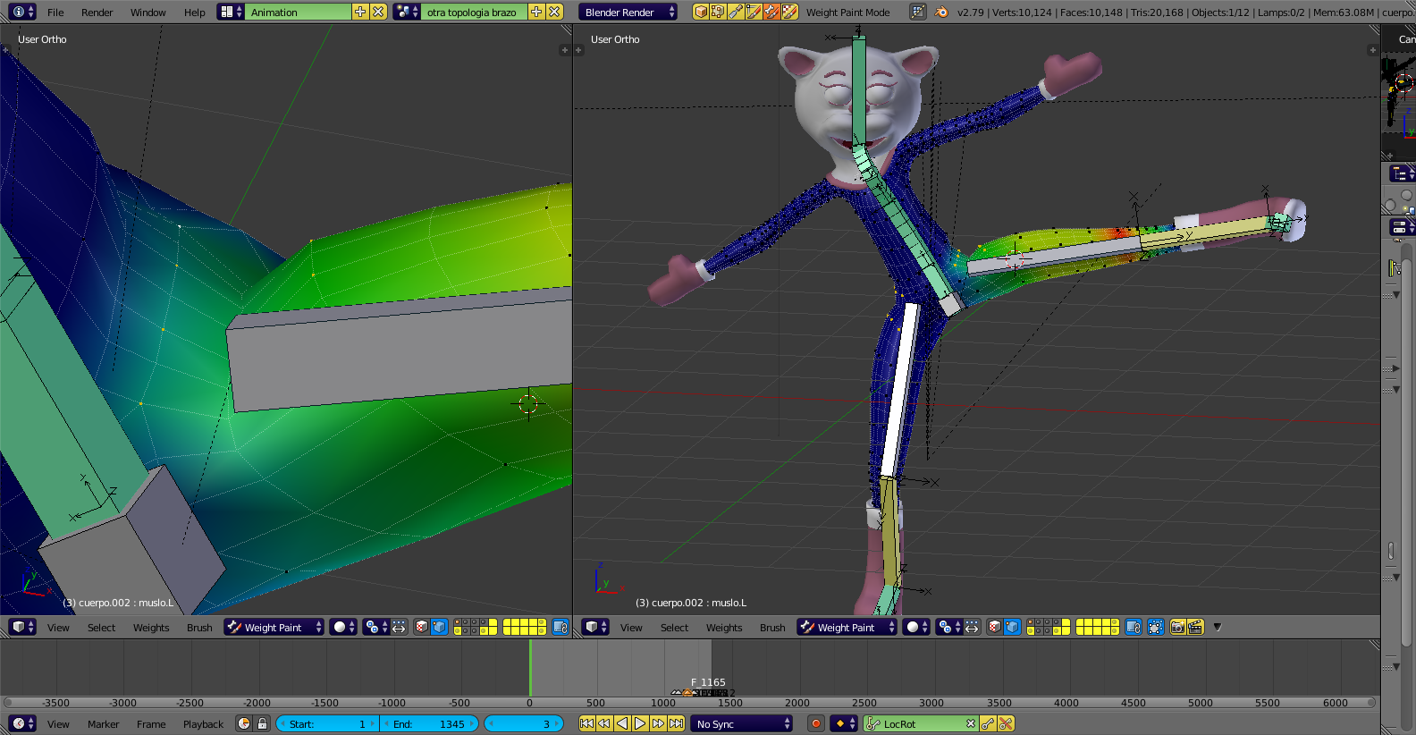
Task: Open editor type selector in info header
Action: point(23,12)
